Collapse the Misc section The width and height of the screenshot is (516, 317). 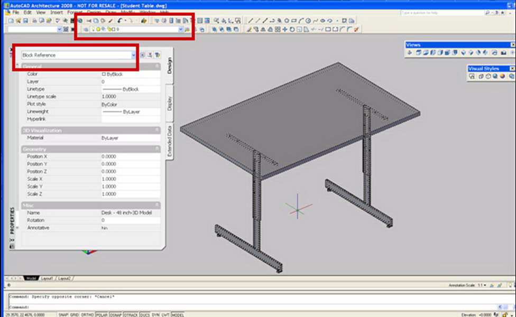(x=157, y=205)
